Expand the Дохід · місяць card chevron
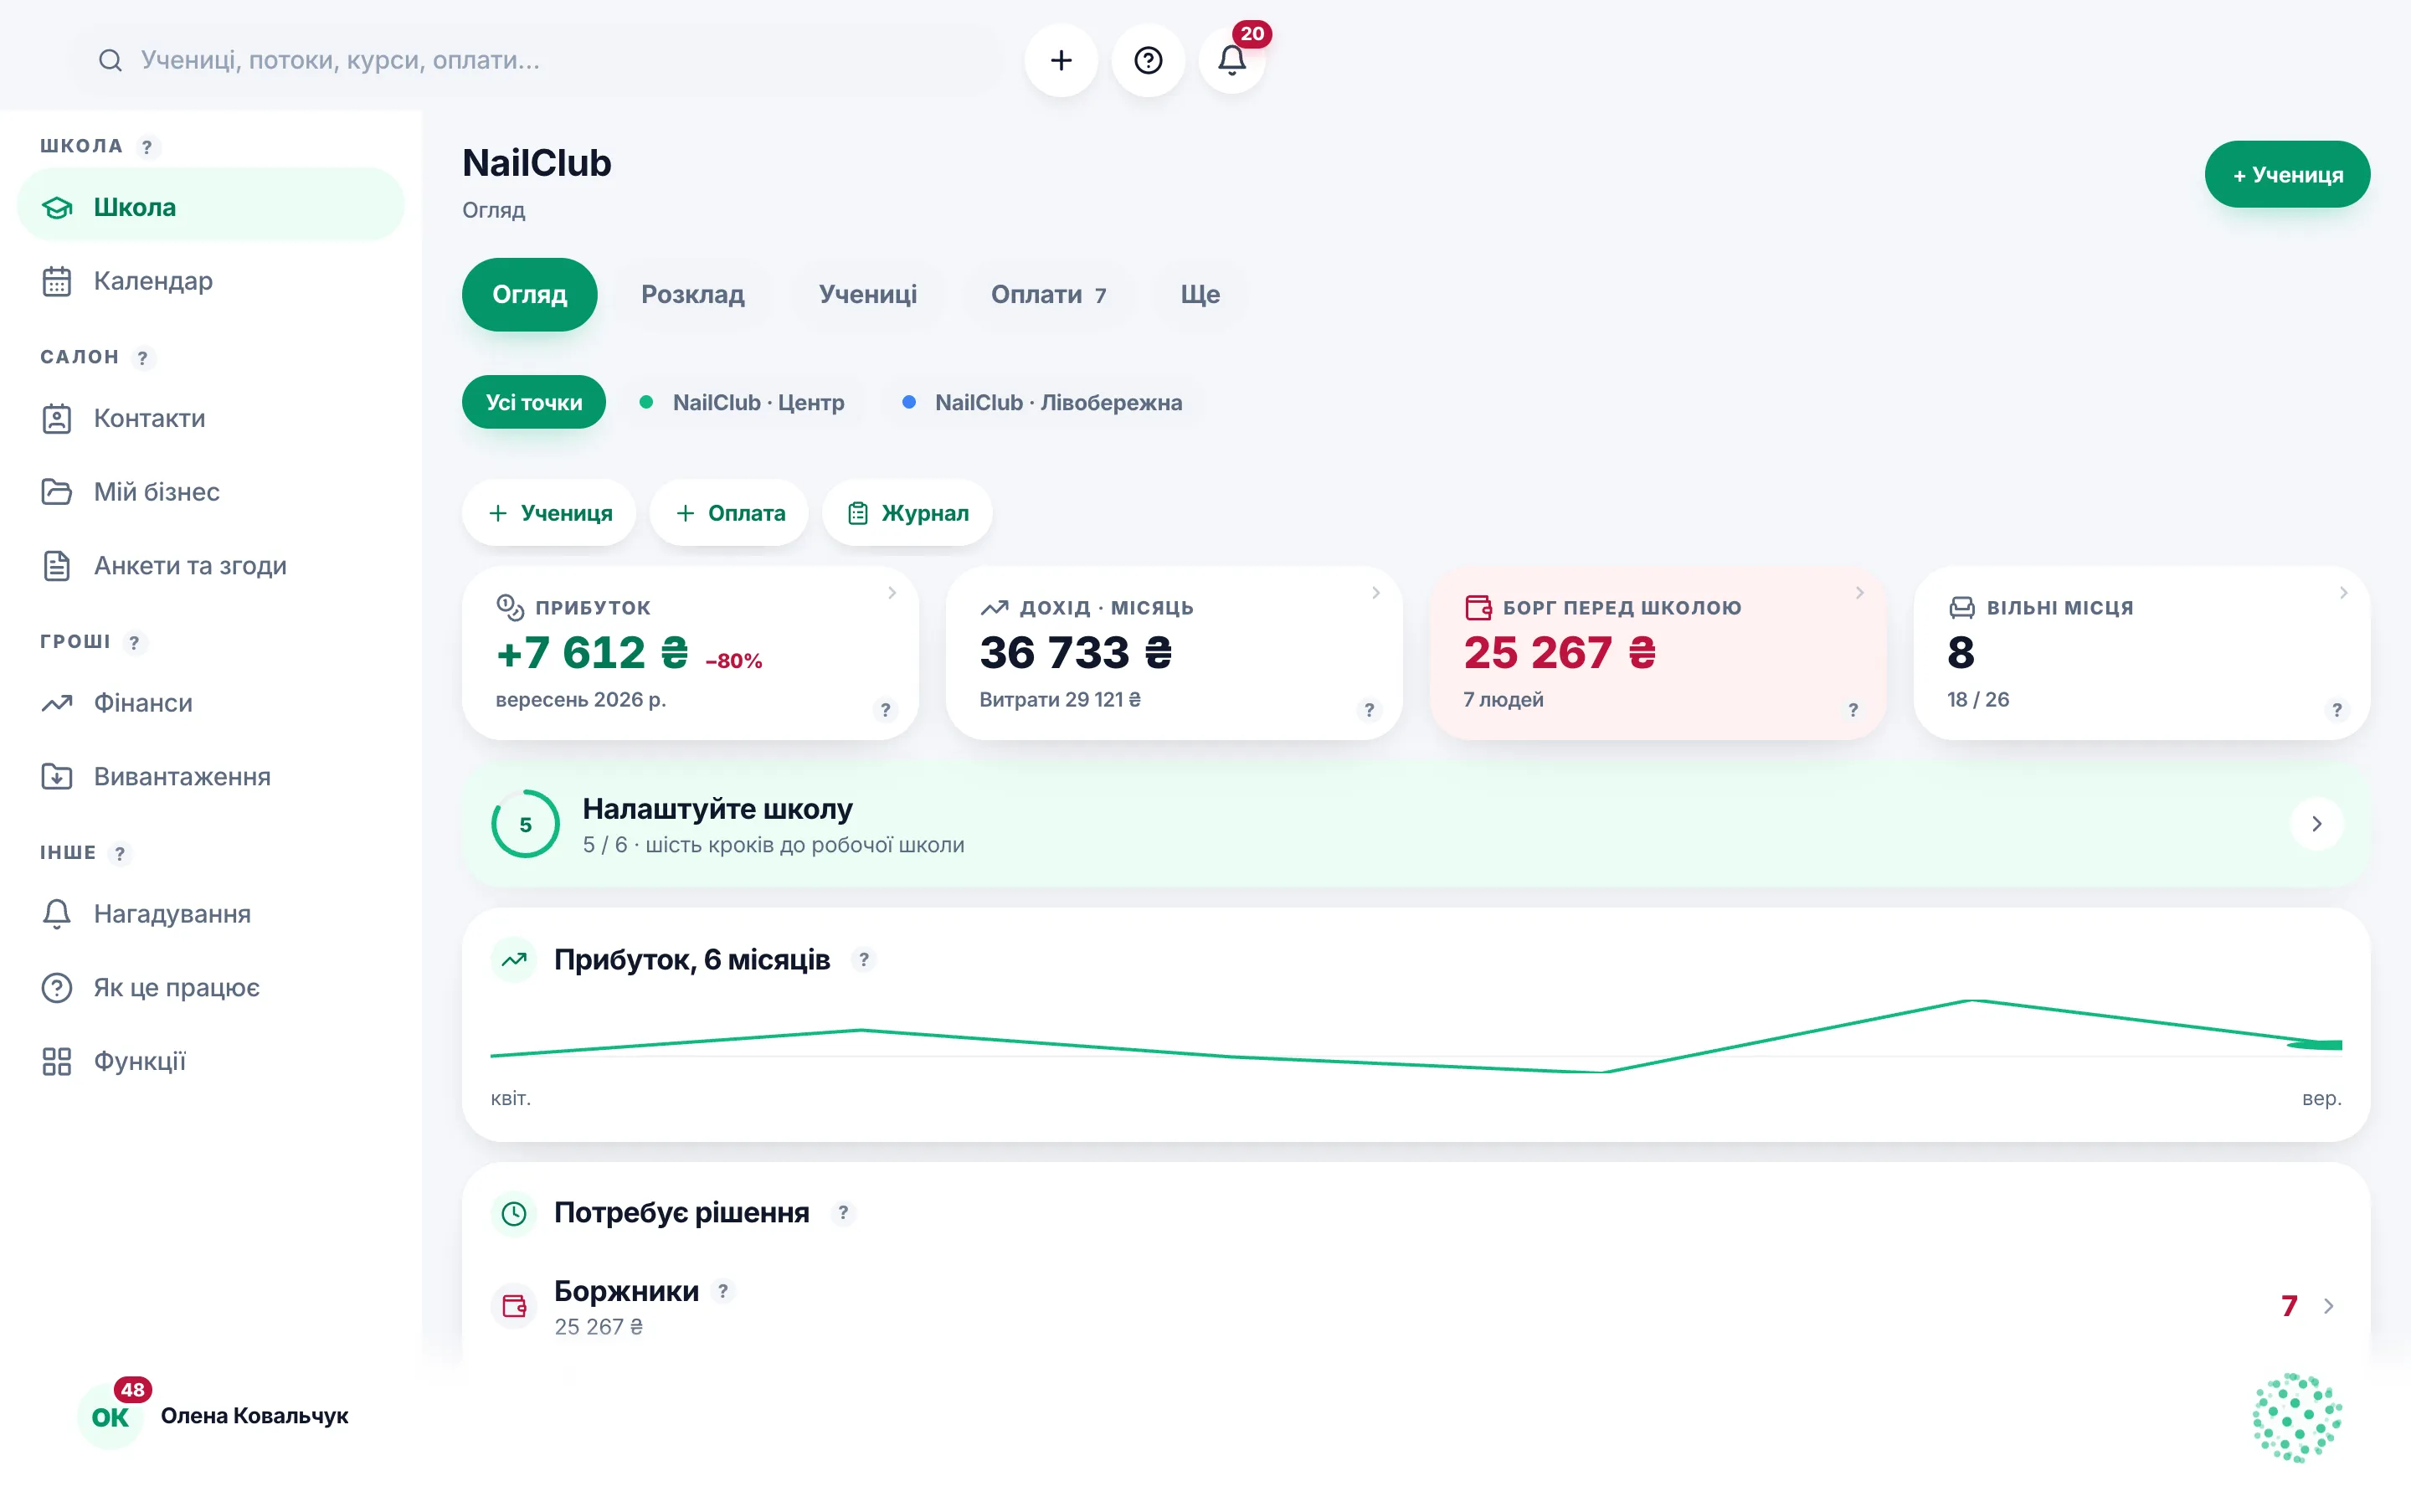The height and width of the screenshot is (1507, 2411). pyautogui.click(x=1376, y=593)
